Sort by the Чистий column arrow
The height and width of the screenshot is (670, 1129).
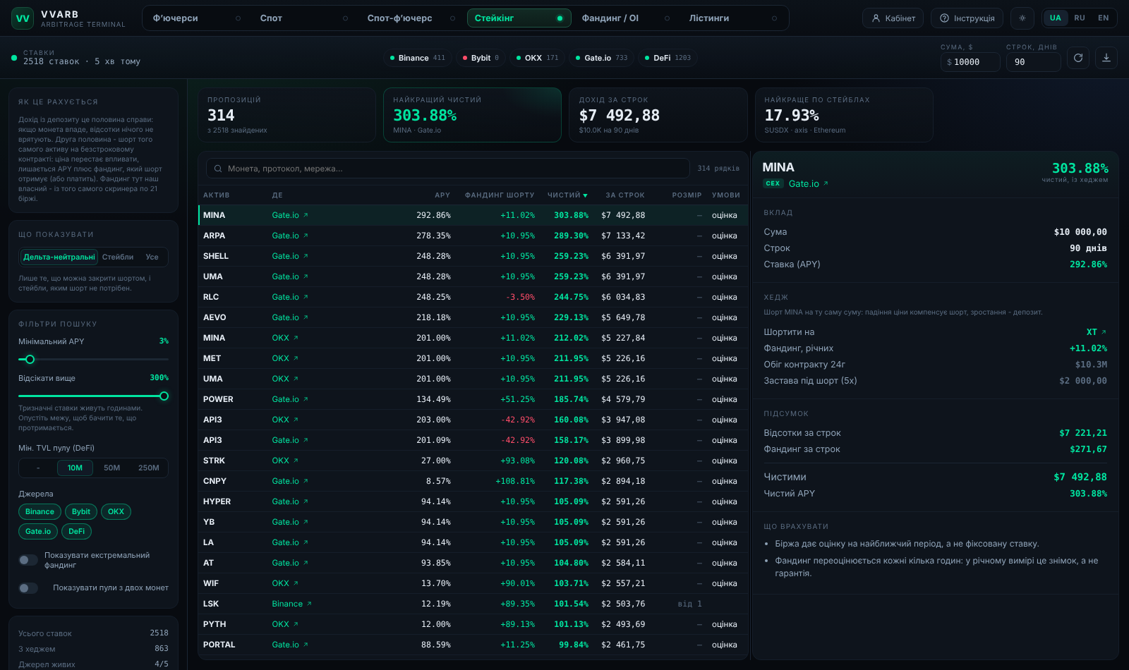click(585, 195)
